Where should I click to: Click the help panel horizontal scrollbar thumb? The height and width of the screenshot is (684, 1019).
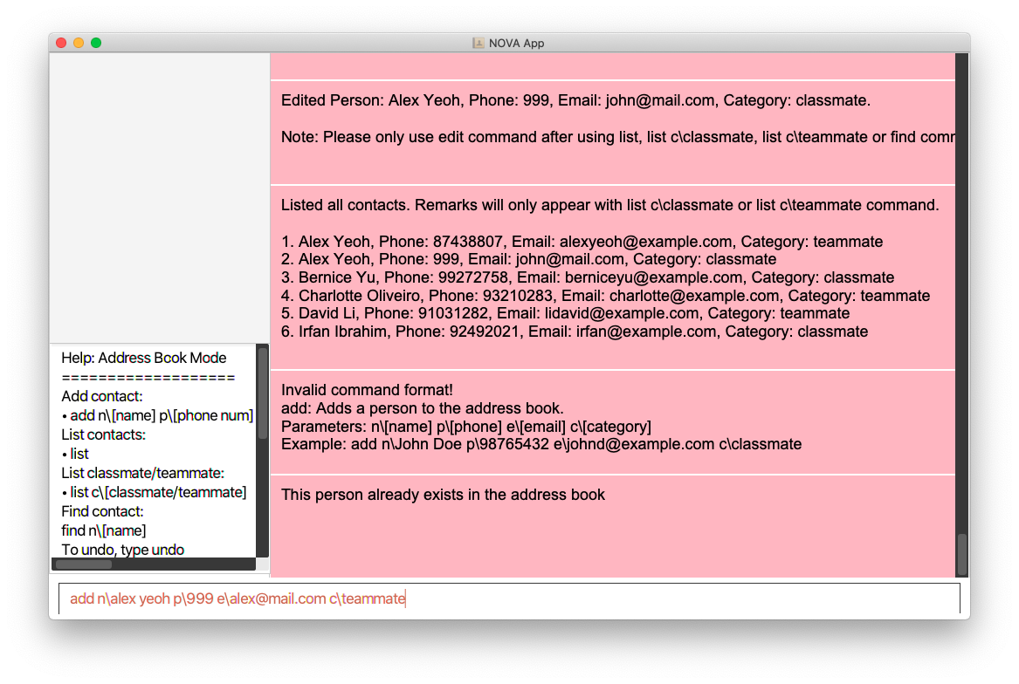(84, 564)
